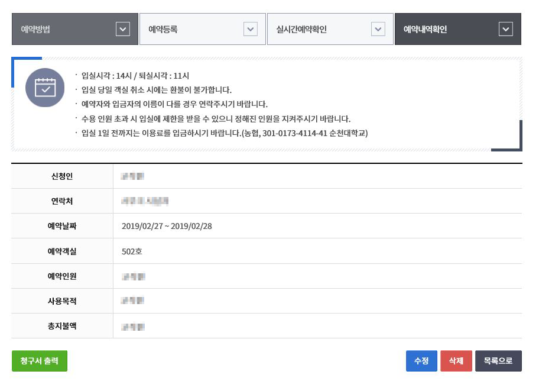Switch to the 예약등록 tab
539x381 pixels.
pyautogui.click(x=203, y=29)
